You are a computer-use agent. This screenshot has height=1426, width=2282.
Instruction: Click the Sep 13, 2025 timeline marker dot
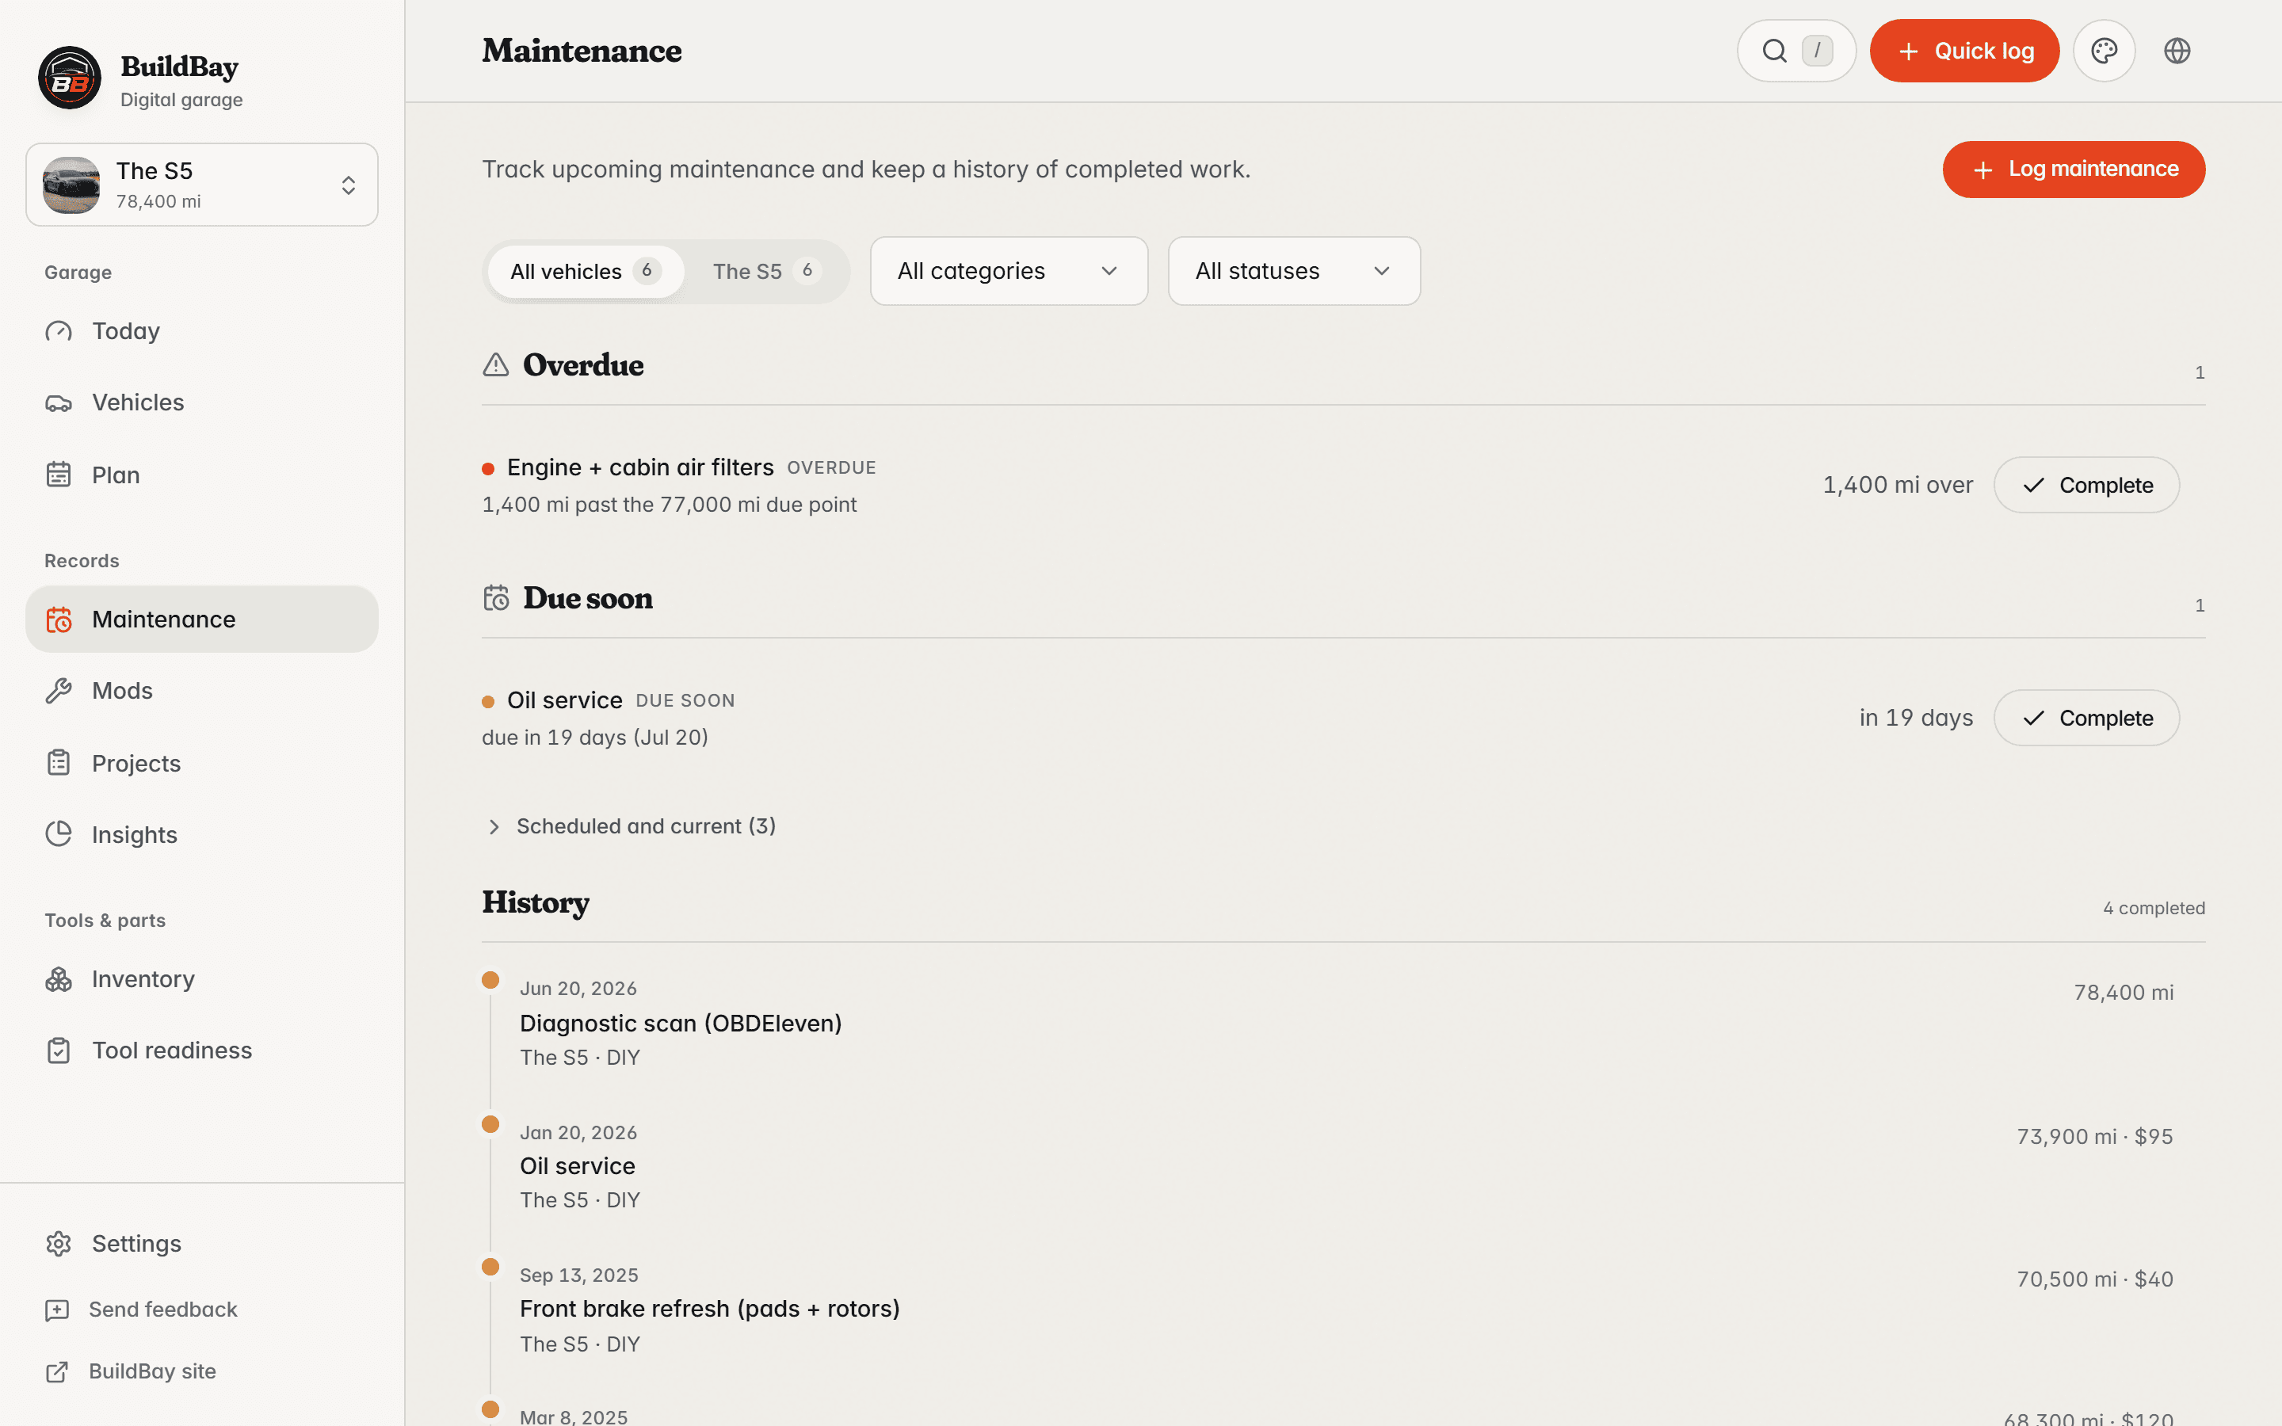[x=490, y=1267]
